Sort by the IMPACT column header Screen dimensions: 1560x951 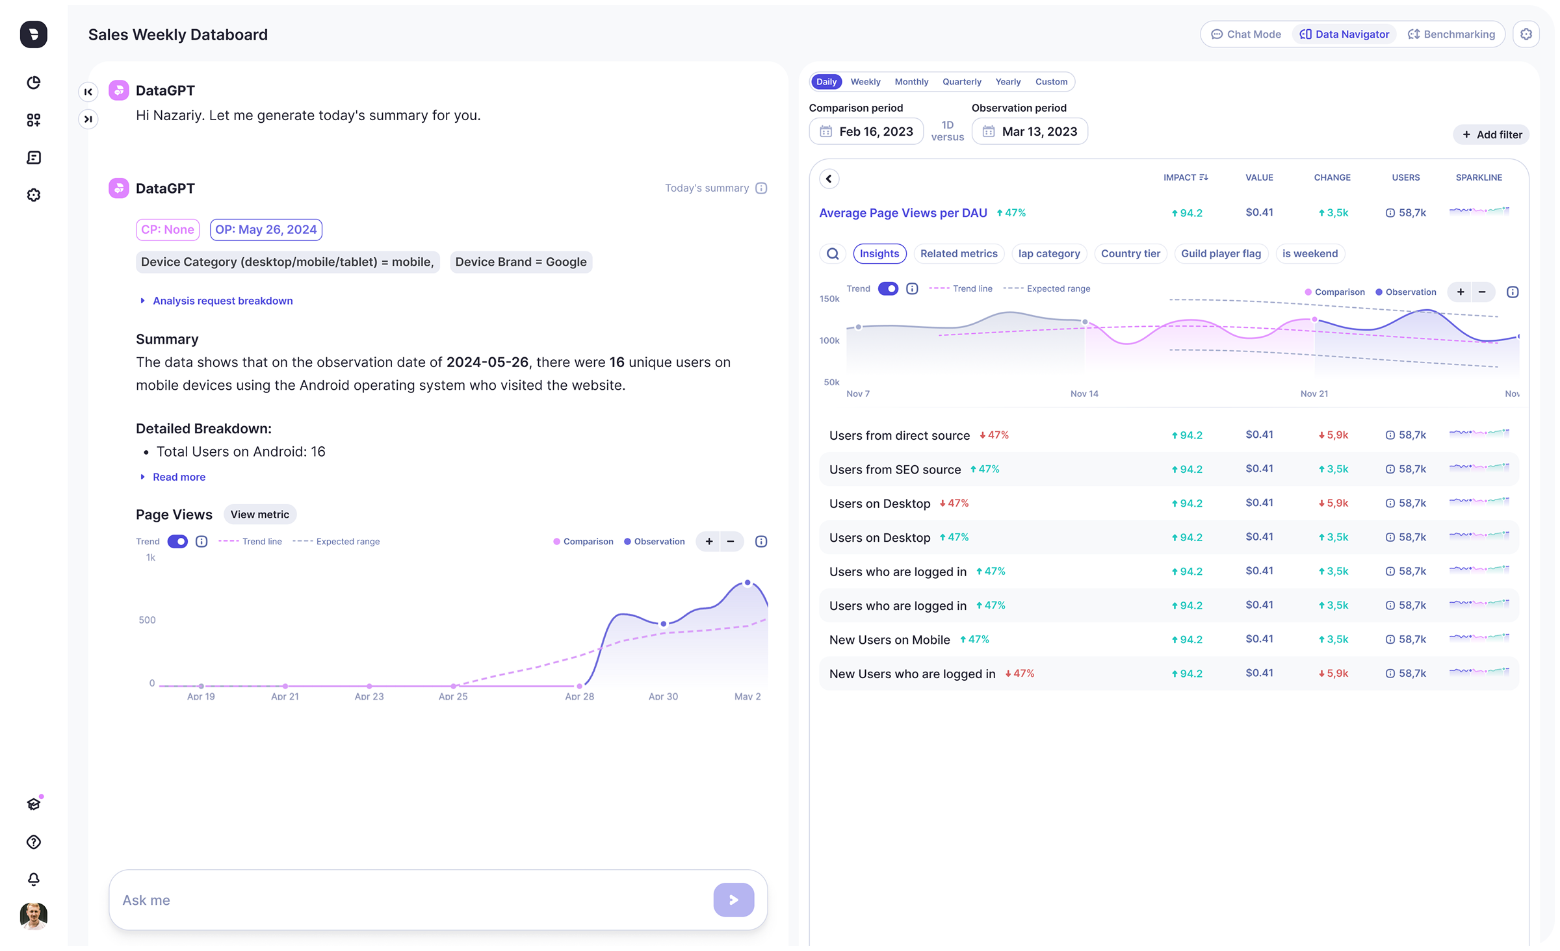[1185, 177]
